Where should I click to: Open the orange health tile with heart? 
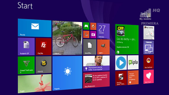(x=133, y=78)
